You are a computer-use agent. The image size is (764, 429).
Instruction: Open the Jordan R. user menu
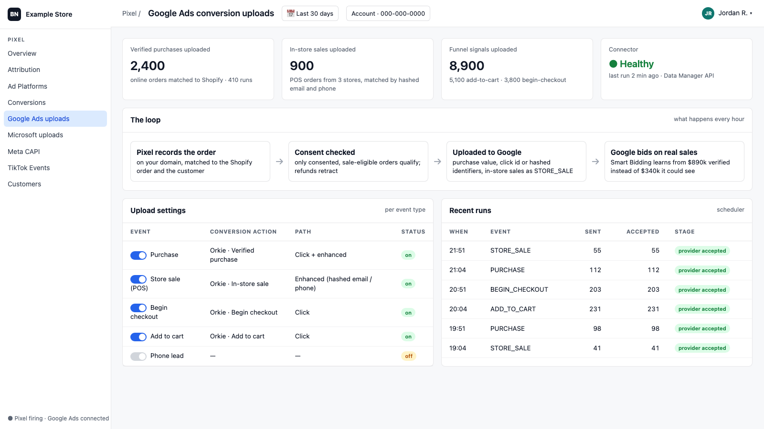[x=727, y=13]
